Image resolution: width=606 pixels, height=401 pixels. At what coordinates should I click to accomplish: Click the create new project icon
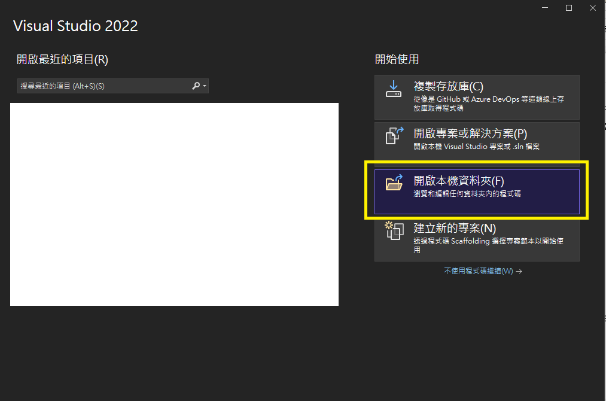point(394,230)
